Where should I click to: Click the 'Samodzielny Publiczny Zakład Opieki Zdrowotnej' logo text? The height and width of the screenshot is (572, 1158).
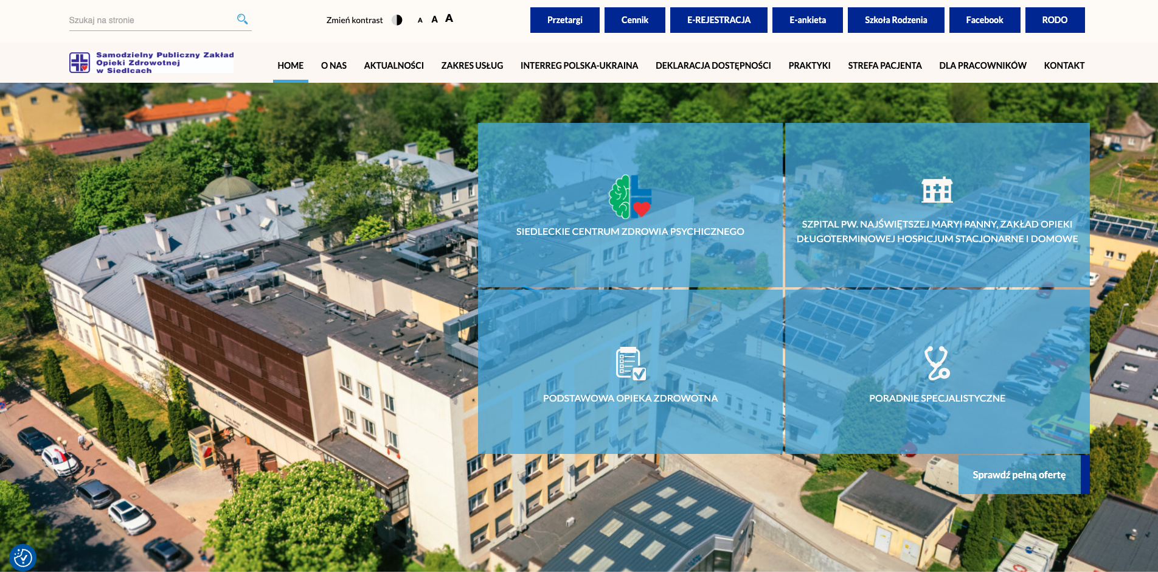(165, 63)
